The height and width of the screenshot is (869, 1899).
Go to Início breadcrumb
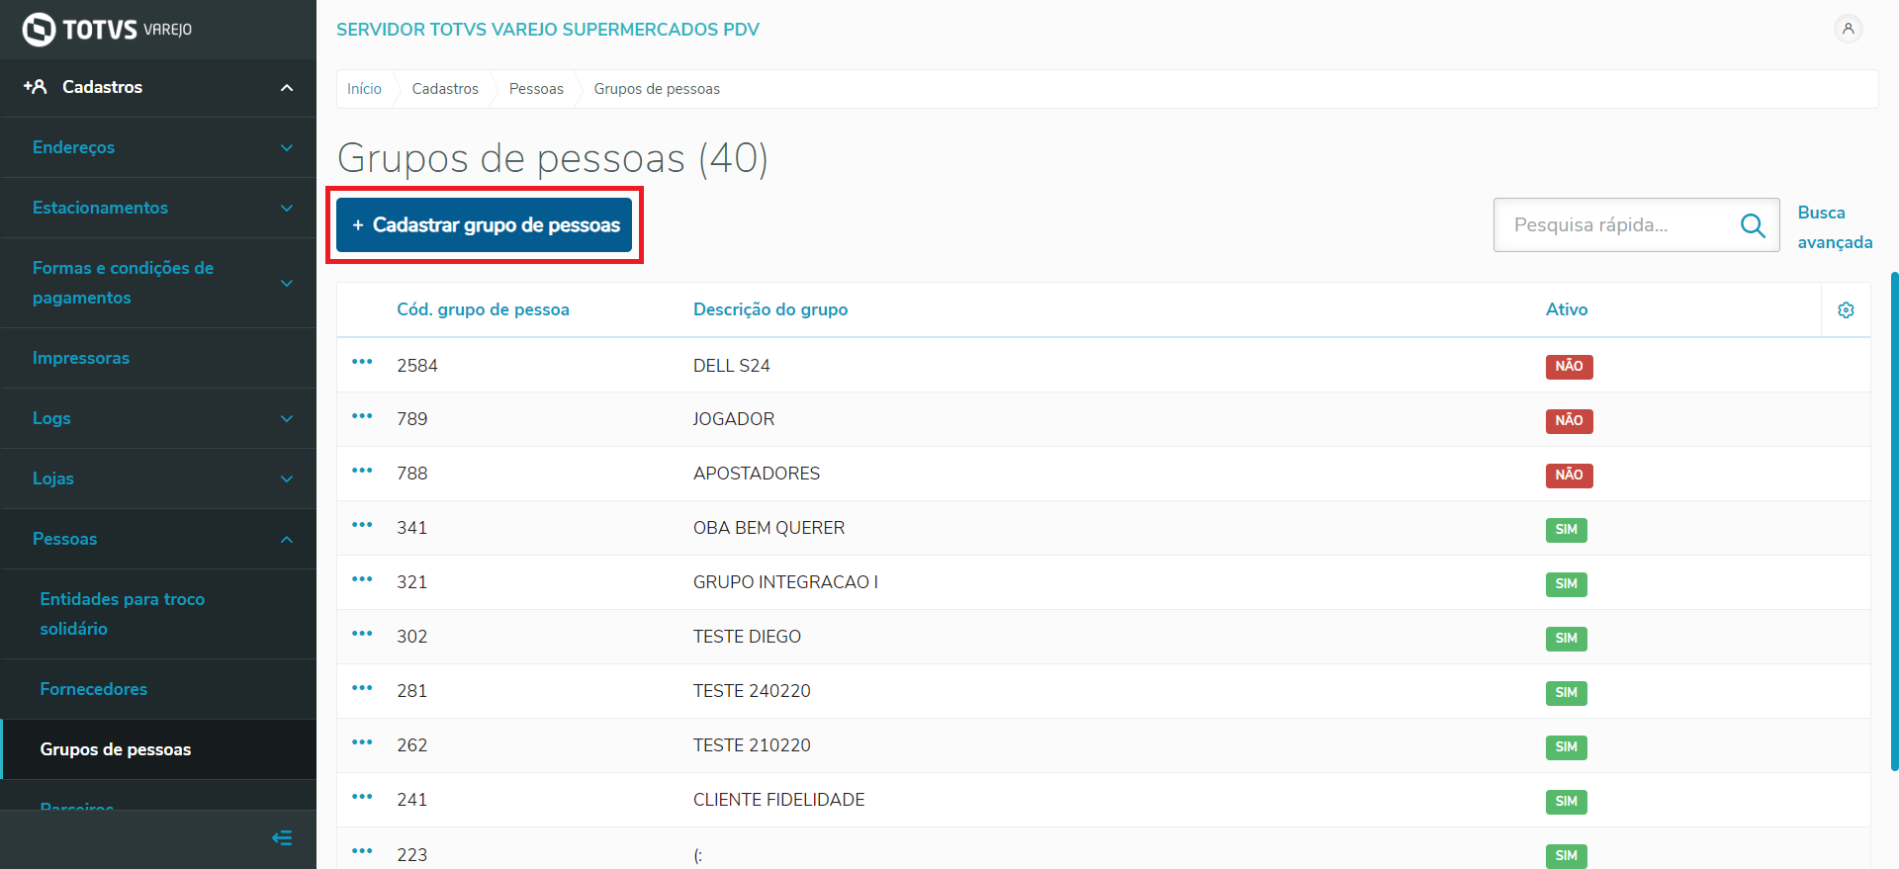[364, 89]
